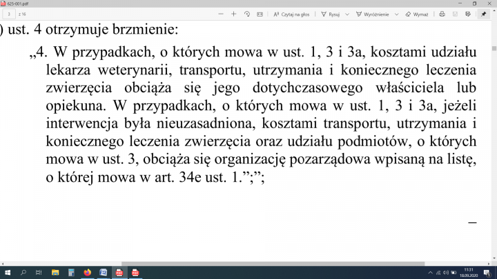This screenshot has width=497, height=279.
Task: Maximize or restore the PDF window
Action: tap(474, 3)
